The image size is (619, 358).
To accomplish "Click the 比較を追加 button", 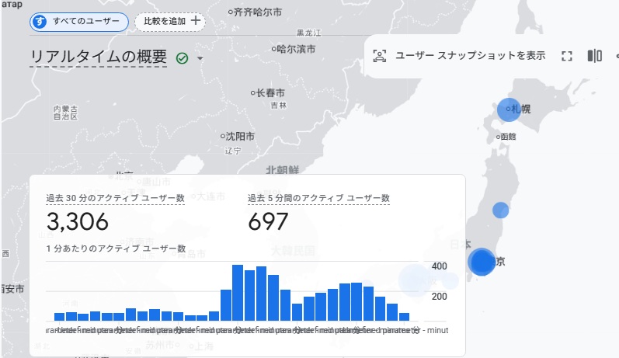I will [170, 21].
